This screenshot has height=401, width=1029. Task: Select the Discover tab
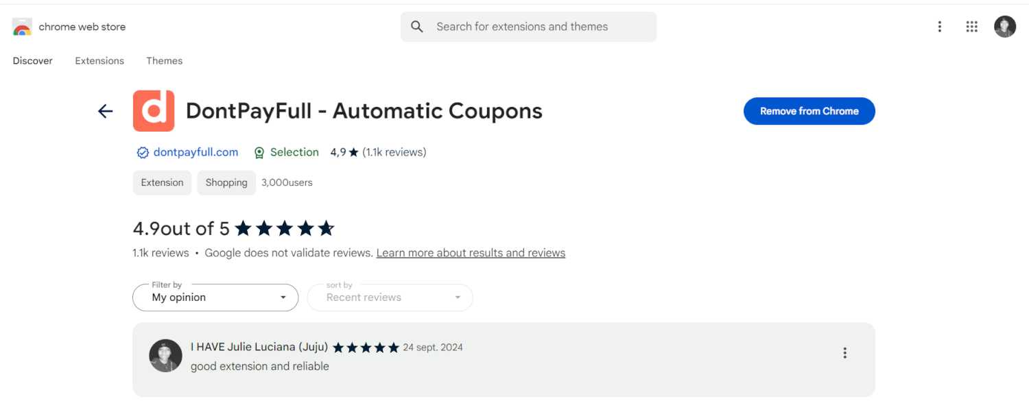tap(33, 61)
